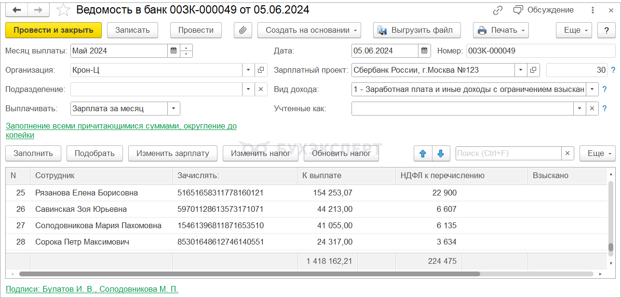Add document to favorites with star
The height and width of the screenshot is (298, 621).
pyautogui.click(x=63, y=10)
